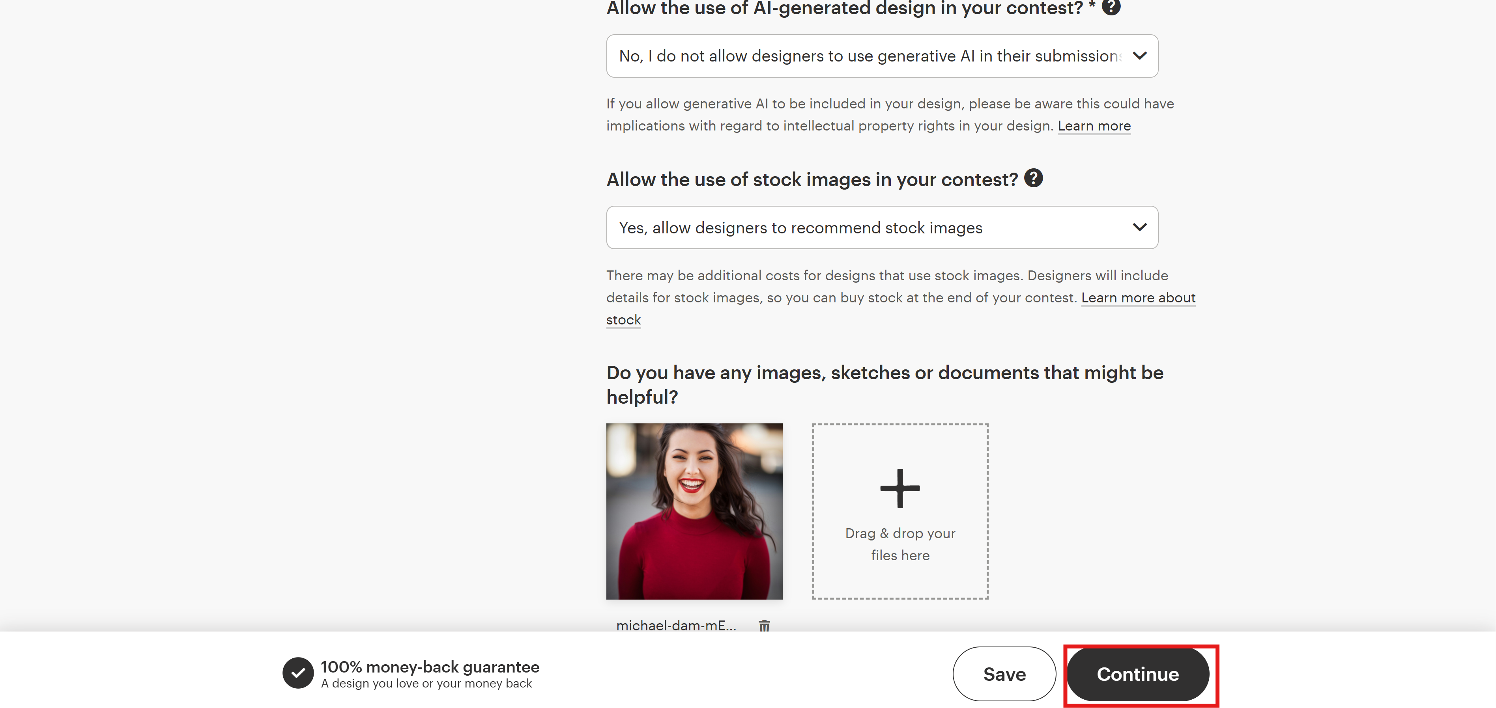Delete the michael-dam file with trash icon
The image size is (1496, 708).
764,626
